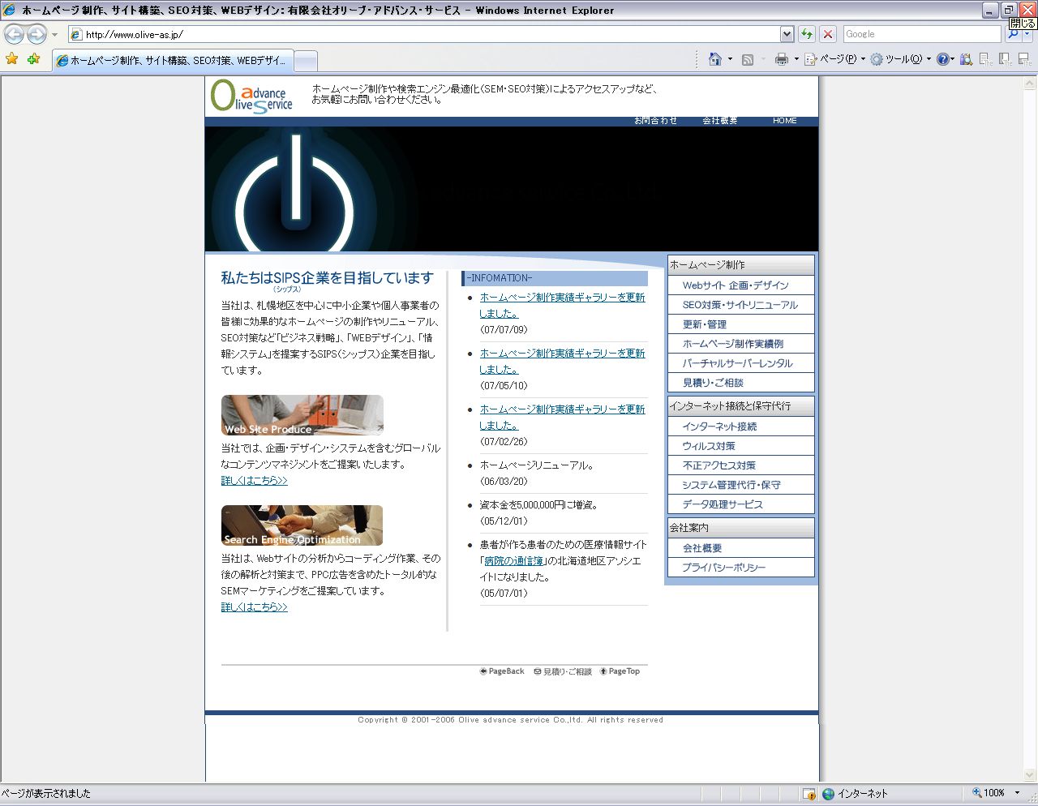1038x806 pixels.
Task: Select ウィルス対策 in the sidebar
Action: (741, 446)
